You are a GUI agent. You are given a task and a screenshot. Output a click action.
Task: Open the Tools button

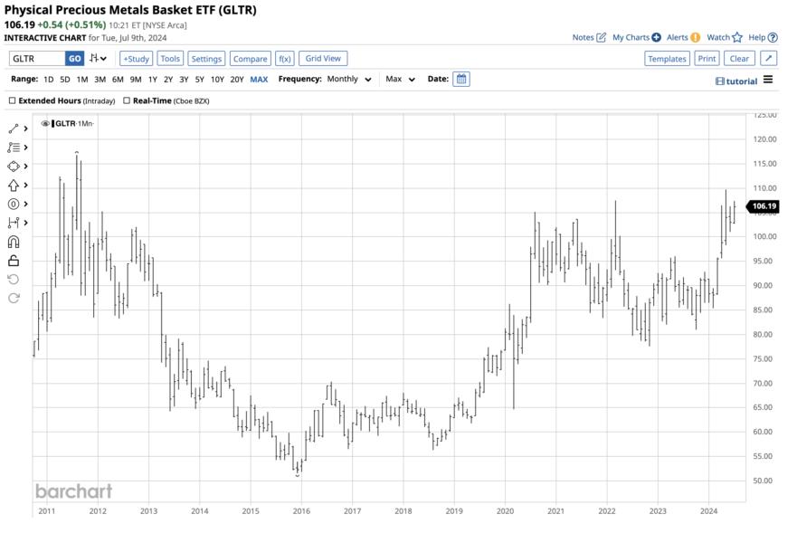pyautogui.click(x=170, y=59)
